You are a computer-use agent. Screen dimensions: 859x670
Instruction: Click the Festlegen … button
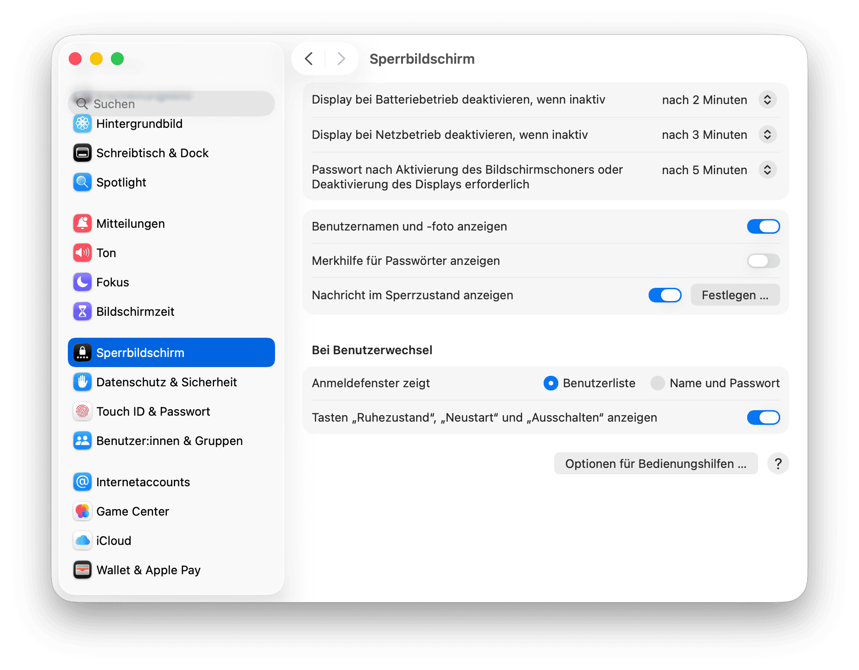click(735, 295)
